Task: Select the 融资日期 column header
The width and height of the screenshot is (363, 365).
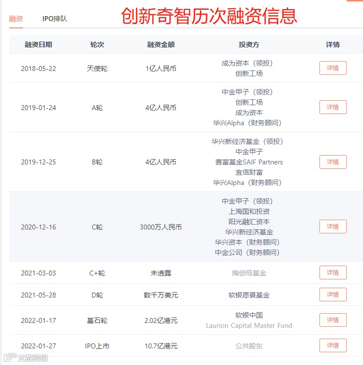Action: [39, 45]
